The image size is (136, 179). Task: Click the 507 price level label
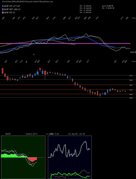pyautogui.click(x=131, y=85)
